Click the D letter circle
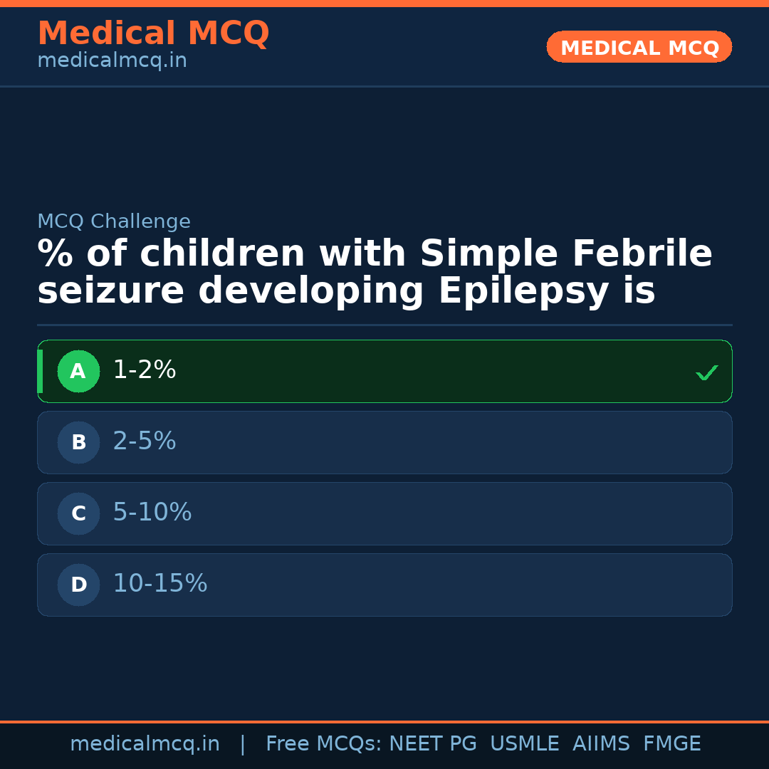This screenshot has height=769, width=769. [x=78, y=585]
